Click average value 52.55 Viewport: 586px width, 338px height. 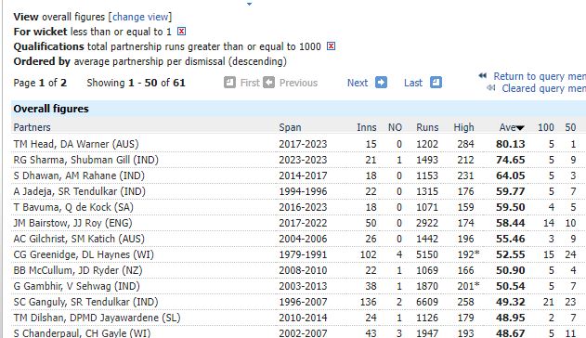click(511, 254)
